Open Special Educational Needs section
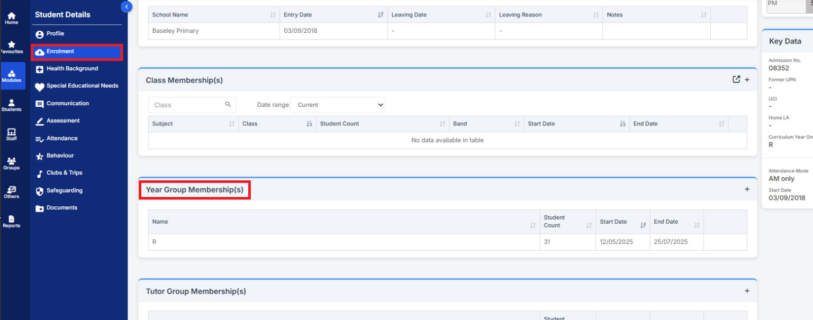Image resolution: width=813 pixels, height=320 pixels. click(82, 86)
